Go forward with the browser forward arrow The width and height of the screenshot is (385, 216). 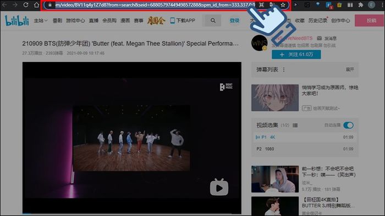point(15,4)
